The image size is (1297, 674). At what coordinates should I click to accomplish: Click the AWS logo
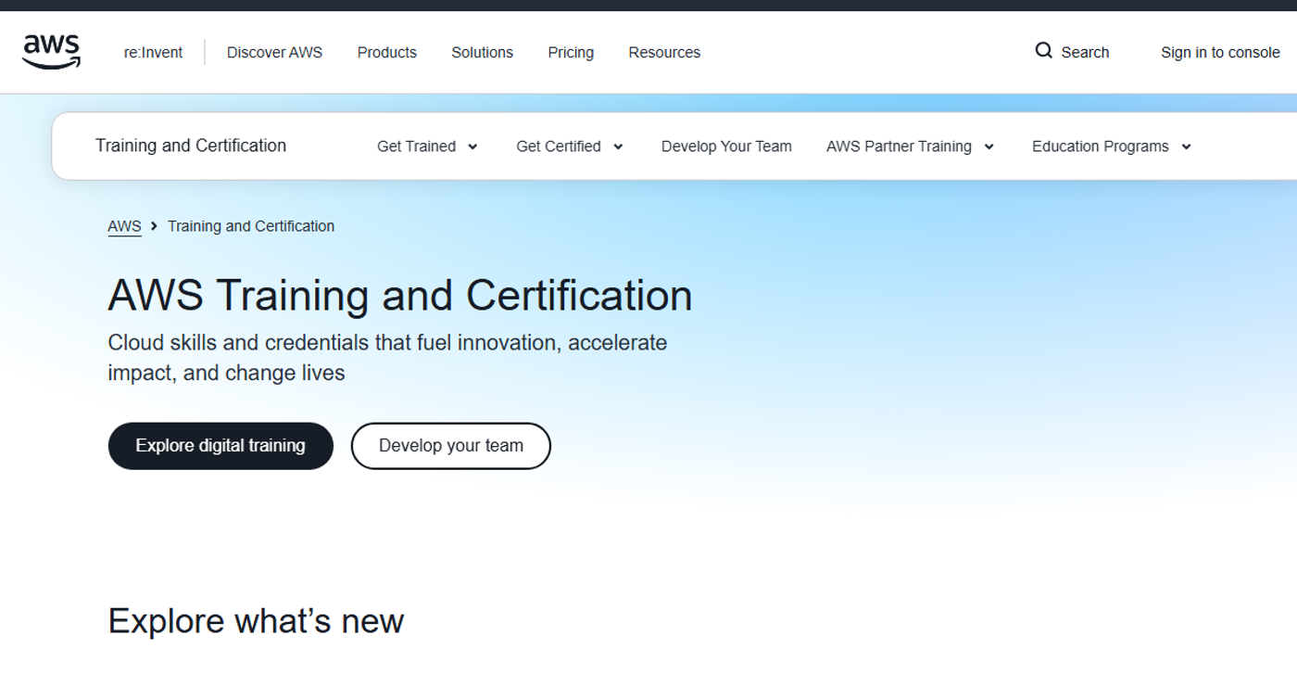click(x=52, y=52)
